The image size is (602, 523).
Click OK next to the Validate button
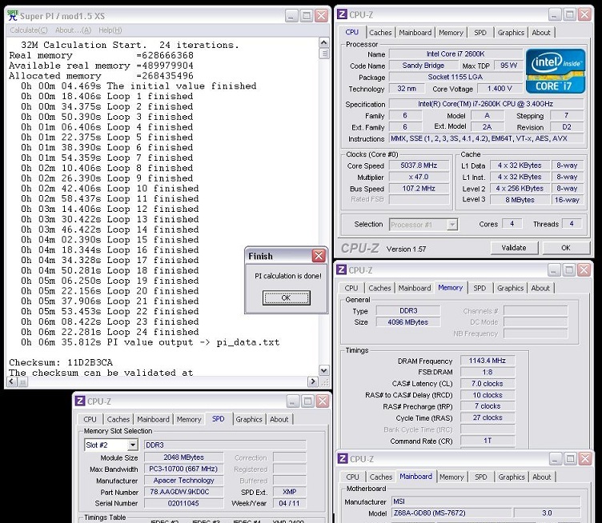[x=564, y=248]
